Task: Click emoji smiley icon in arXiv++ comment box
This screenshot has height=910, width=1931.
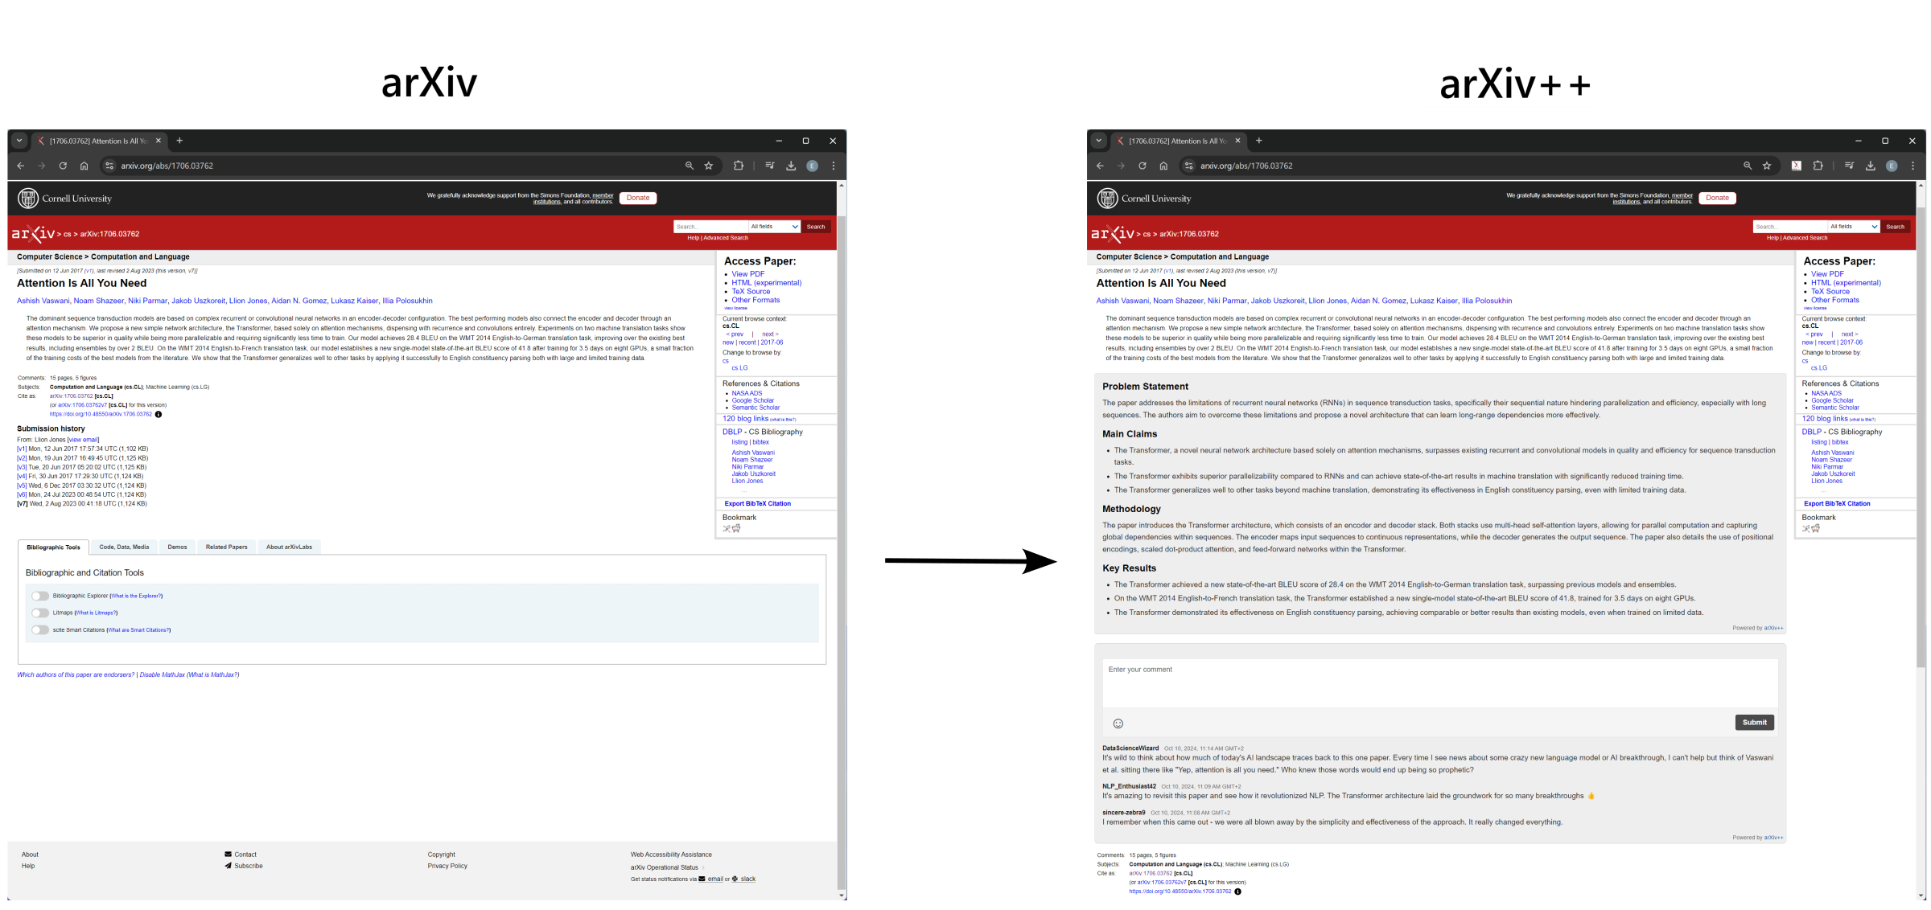Action: 1118,723
